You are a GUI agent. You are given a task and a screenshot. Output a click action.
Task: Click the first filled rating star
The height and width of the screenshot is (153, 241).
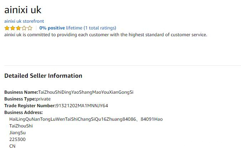pos(7,28)
